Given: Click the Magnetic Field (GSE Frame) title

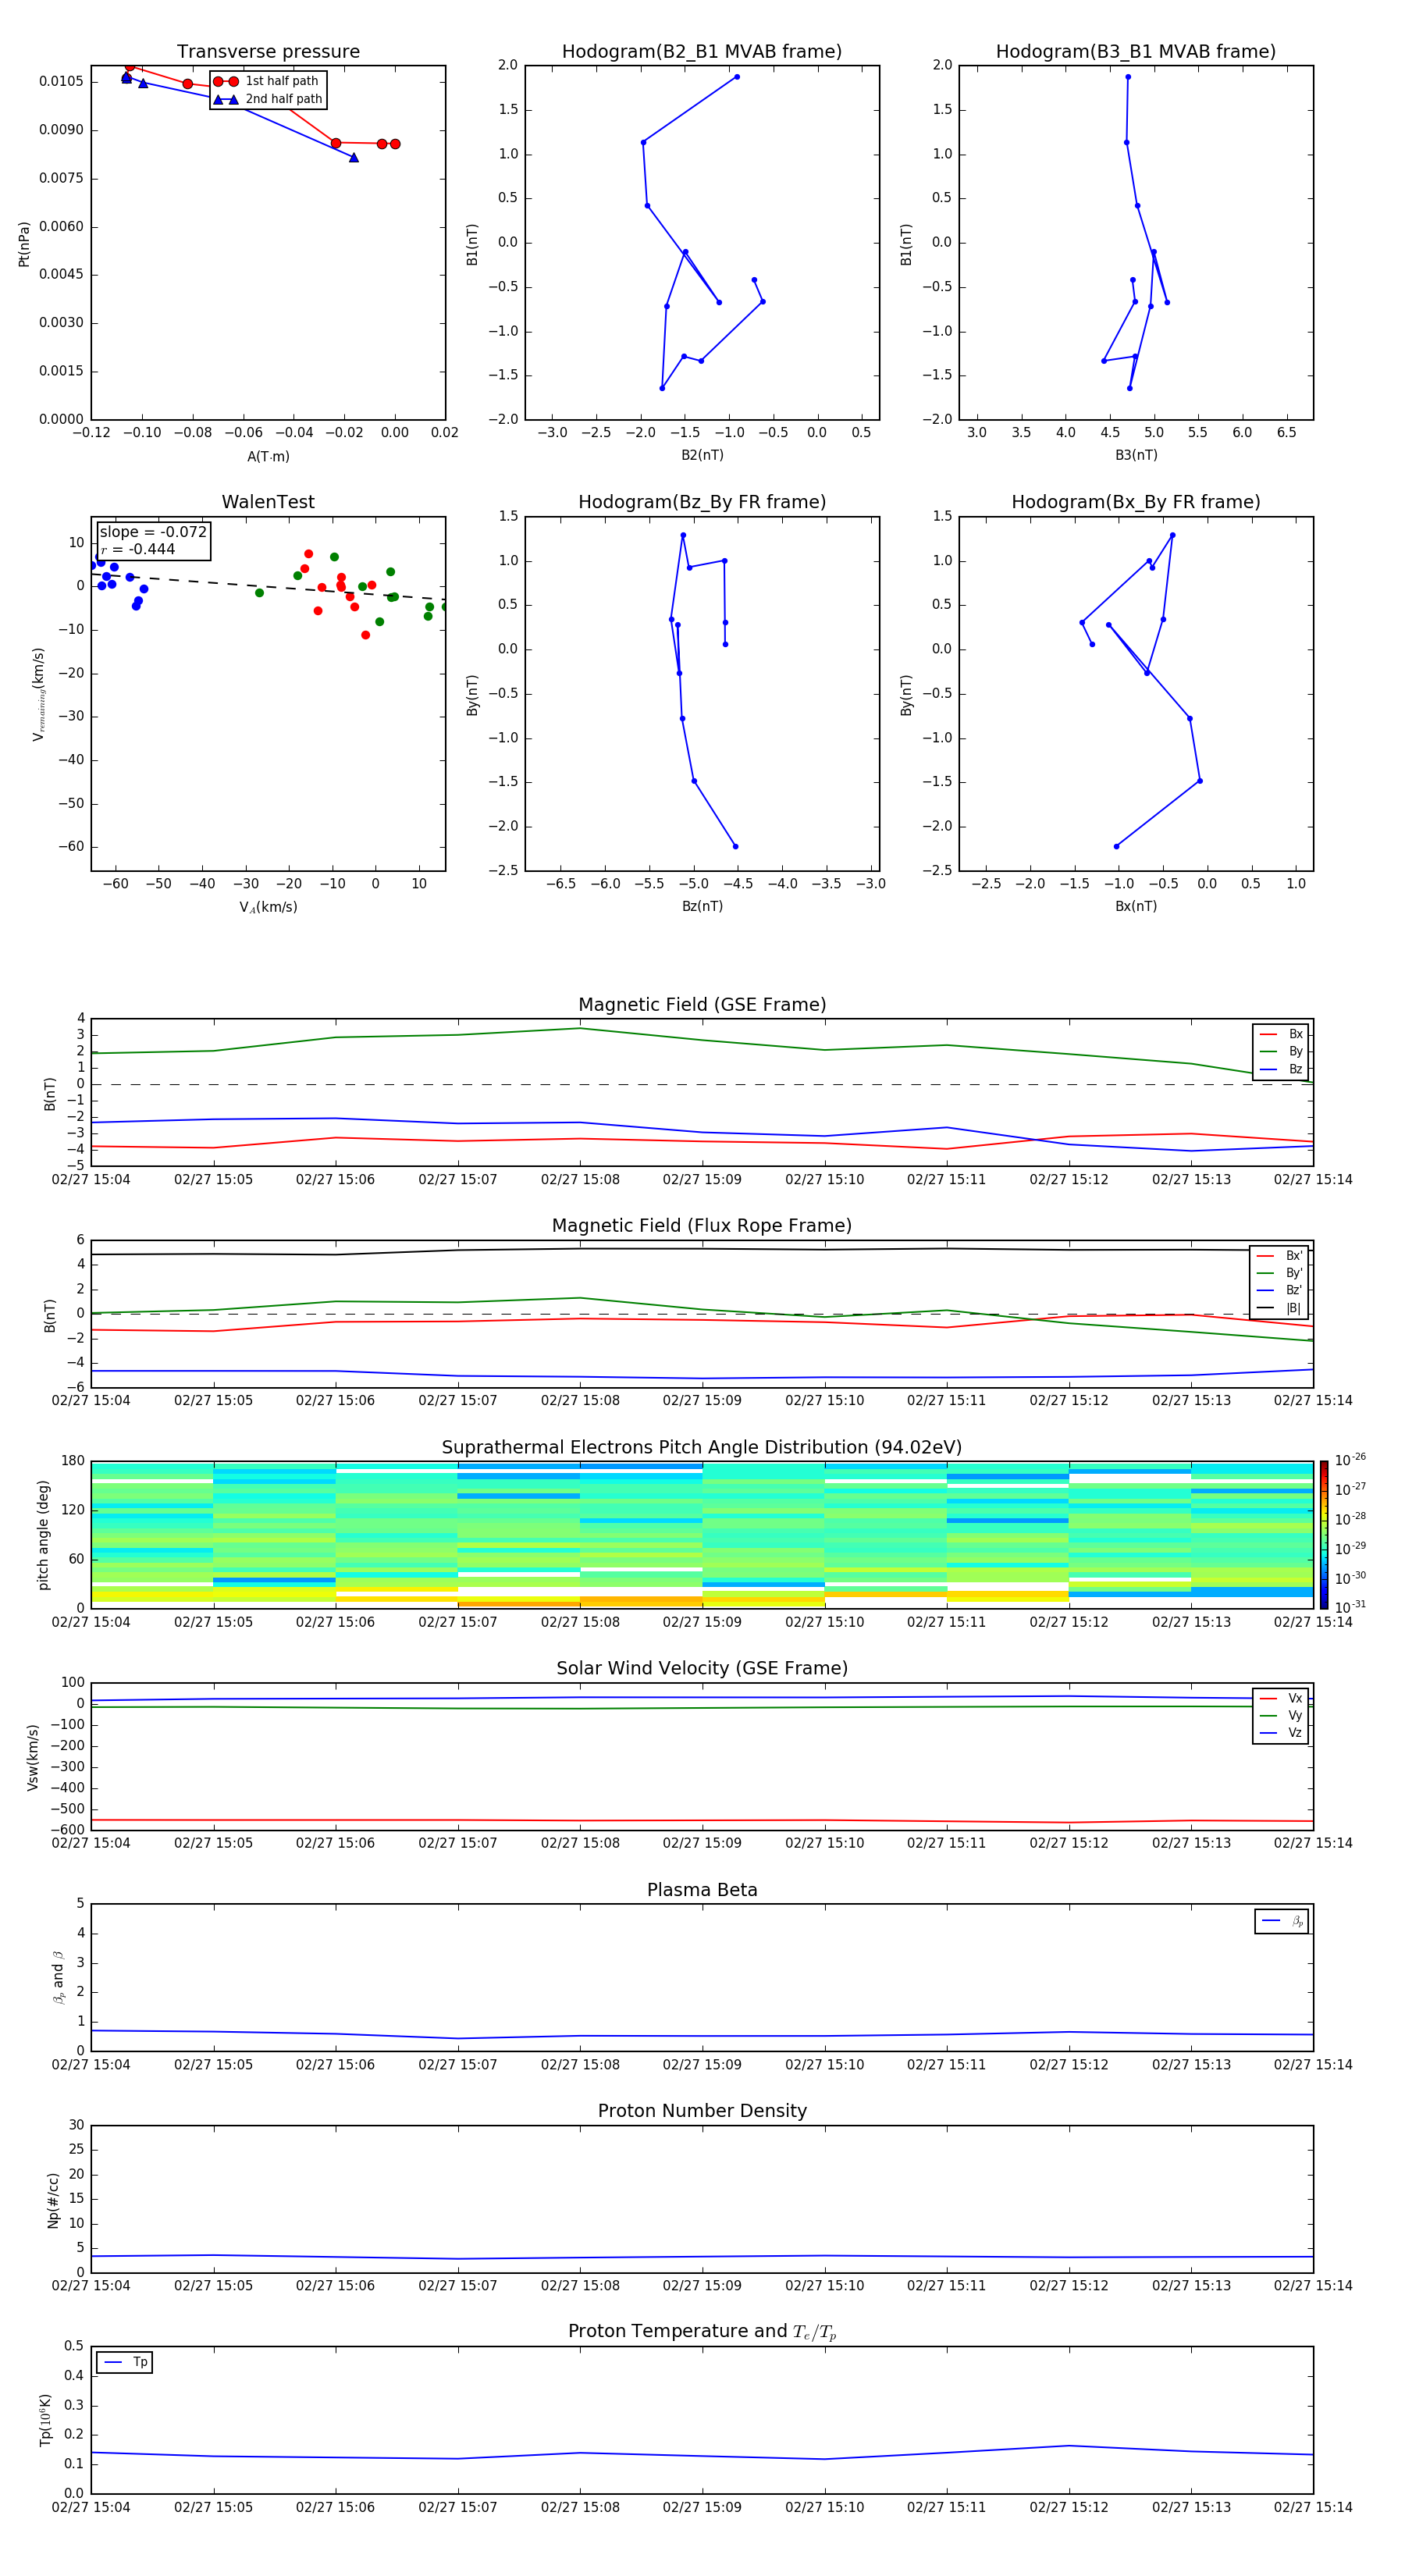Looking at the screenshot, I should click(x=702, y=1005).
